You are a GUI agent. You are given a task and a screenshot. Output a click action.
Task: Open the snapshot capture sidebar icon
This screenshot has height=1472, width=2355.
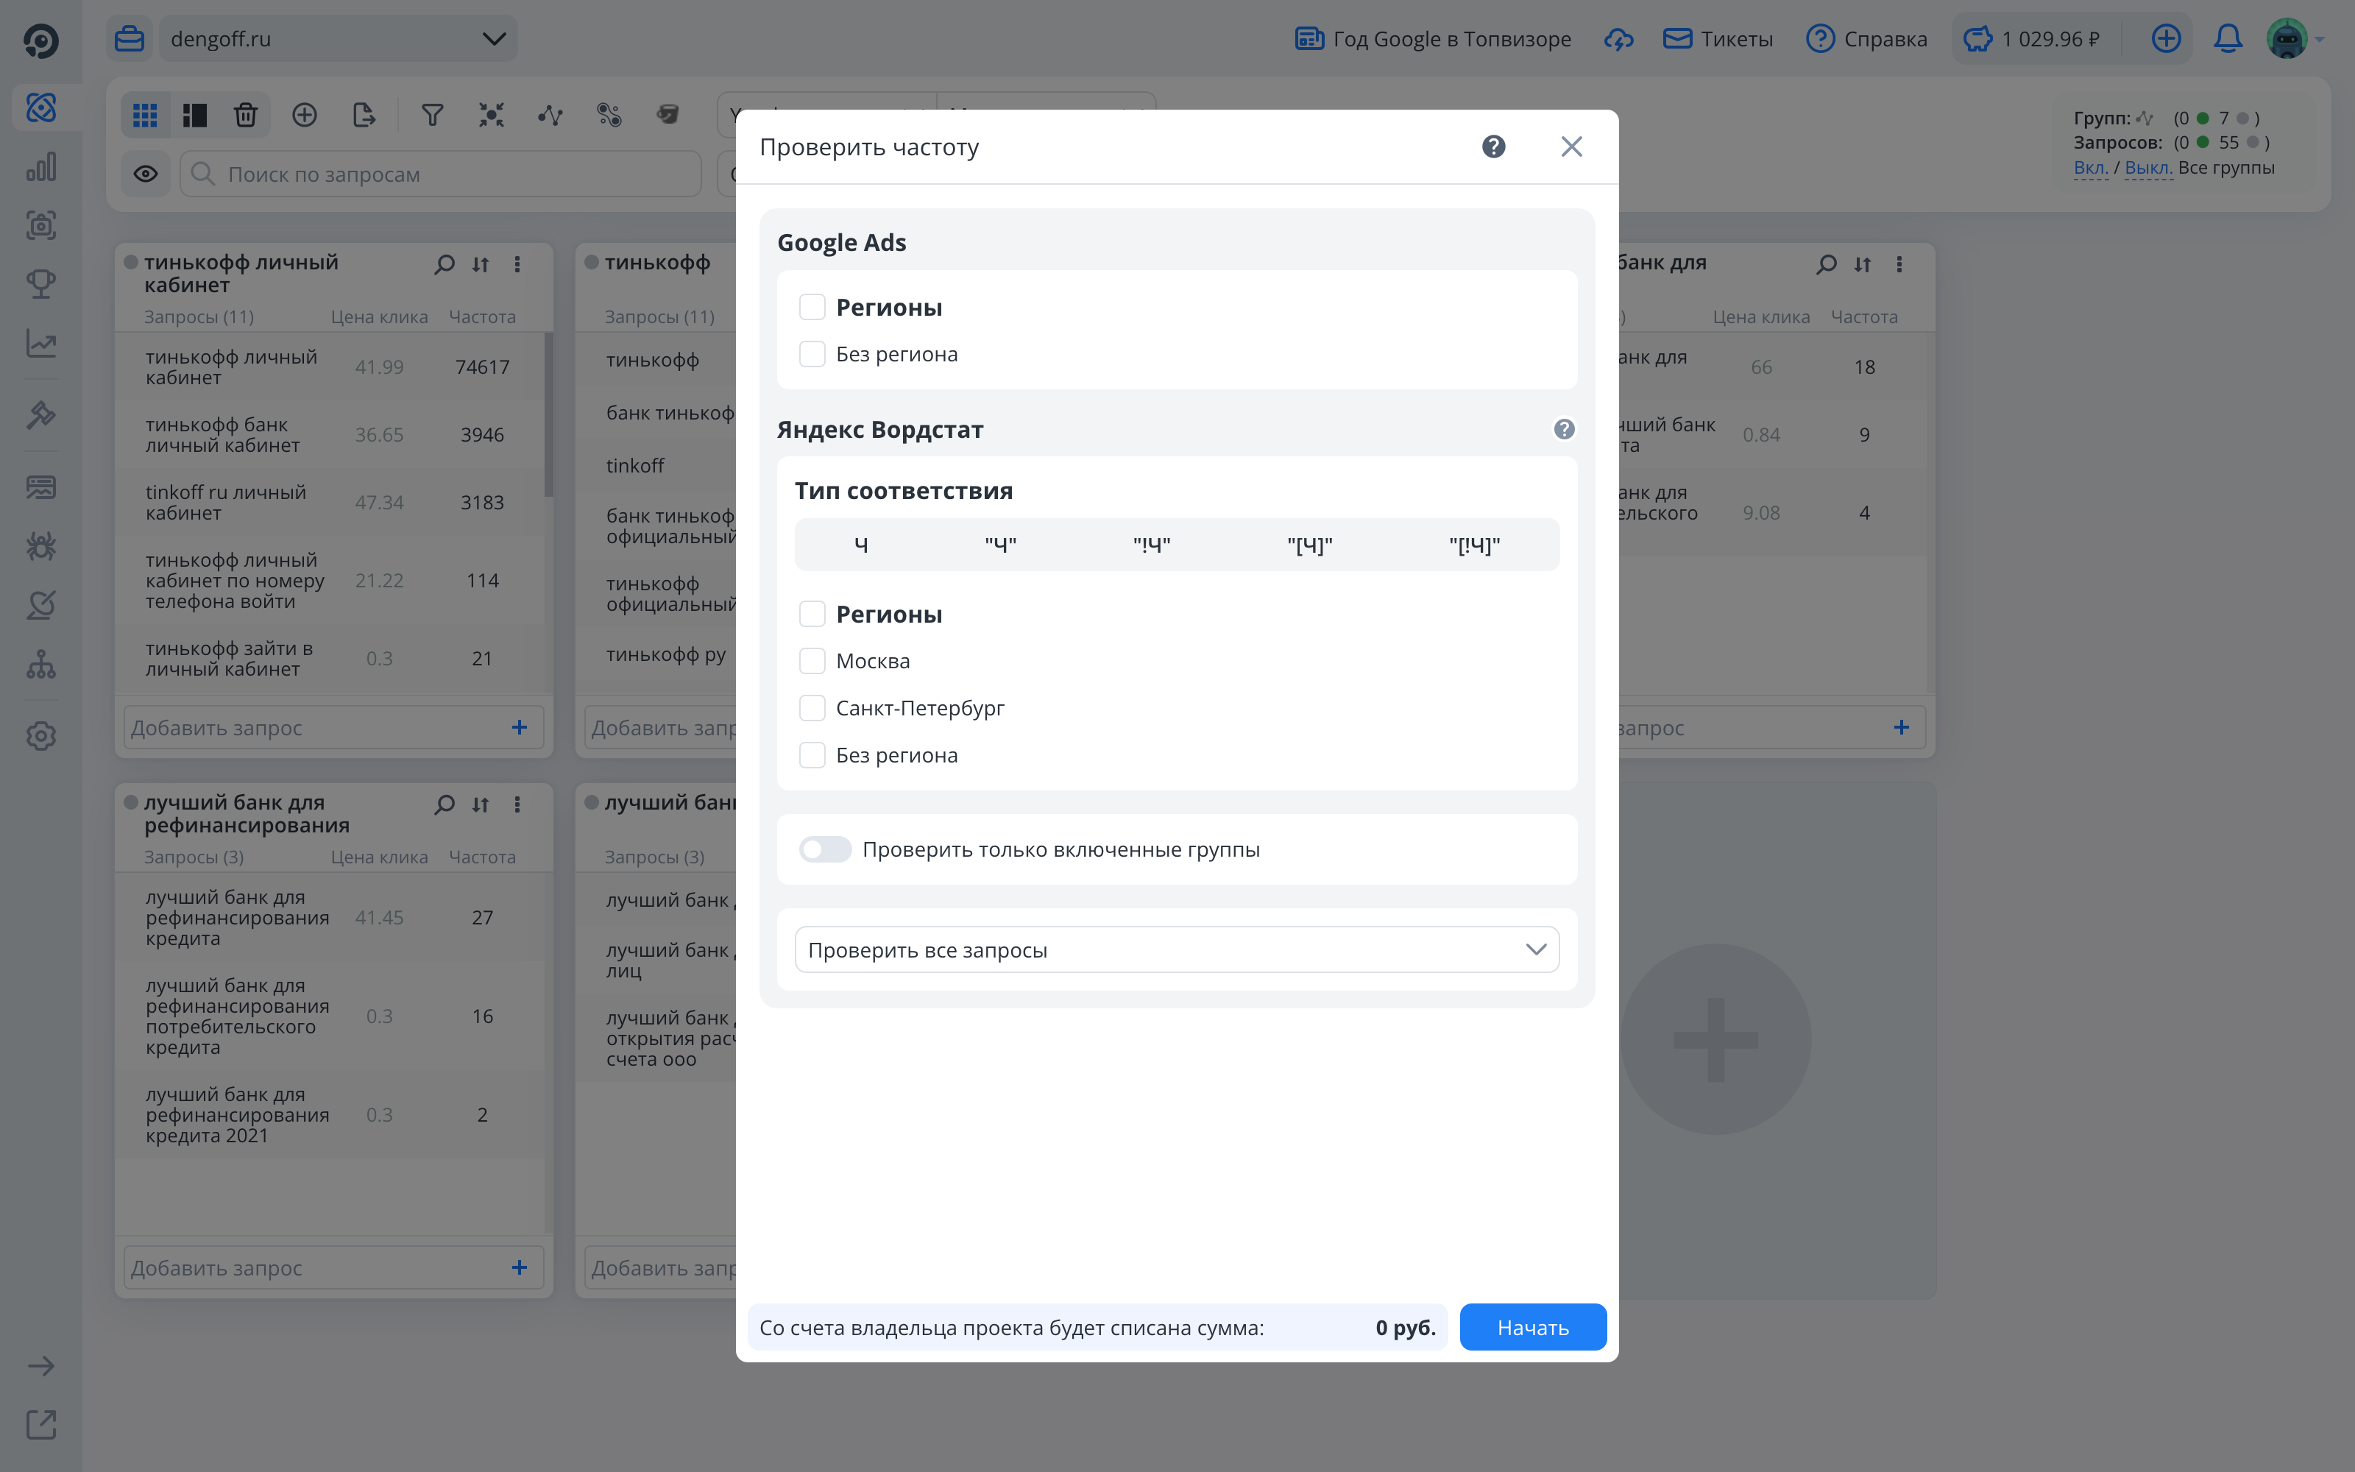(41, 226)
